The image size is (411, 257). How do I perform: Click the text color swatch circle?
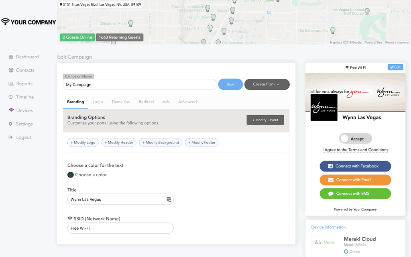71,175
